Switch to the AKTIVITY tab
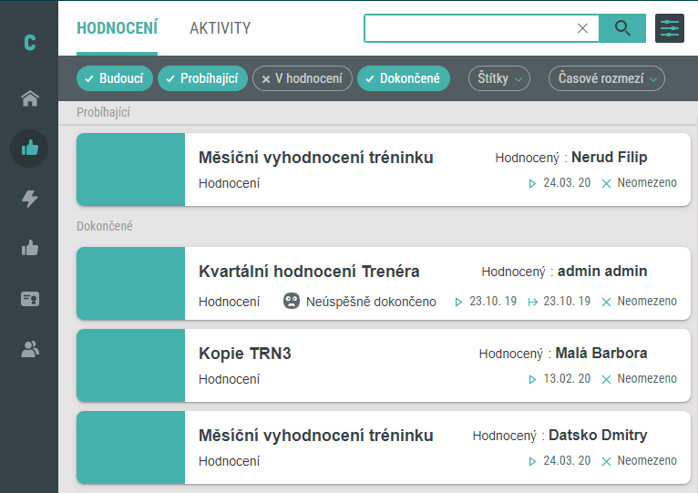 pyautogui.click(x=221, y=28)
